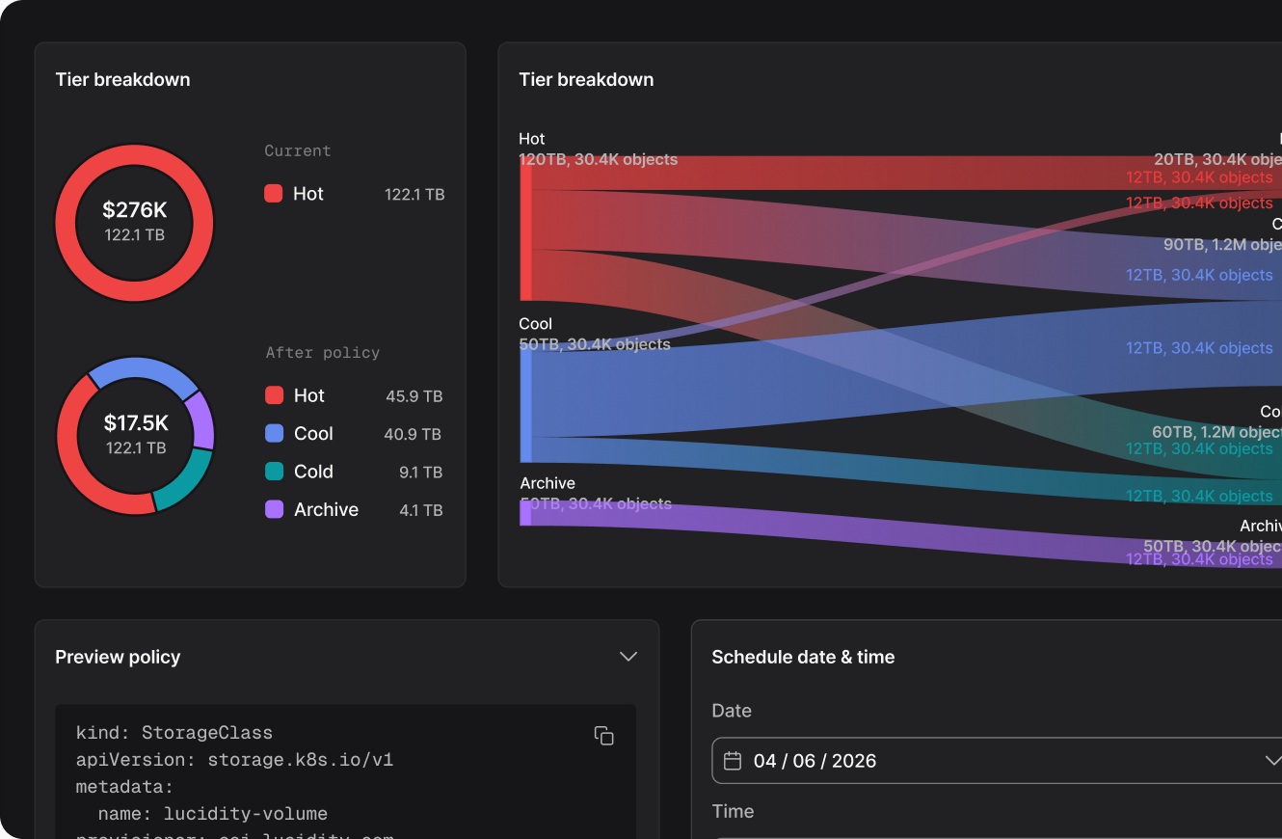Select the 45.9 TB Hot value

pyautogui.click(x=414, y=396)
